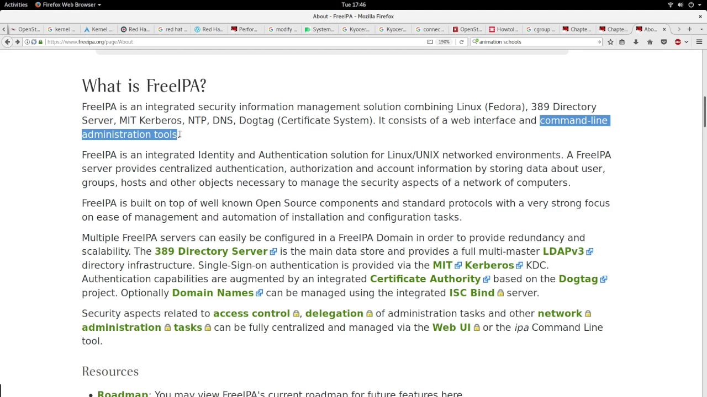Image resolution: width=707 pixels, height=397 pixels.
Task: Close the Firefox window
Action: (700, 17)
